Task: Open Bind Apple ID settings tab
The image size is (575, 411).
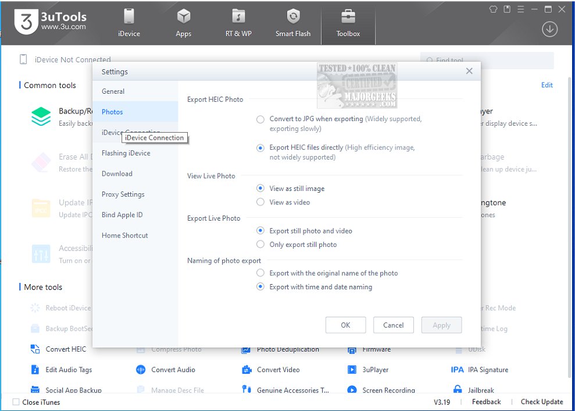Action: 135,214
